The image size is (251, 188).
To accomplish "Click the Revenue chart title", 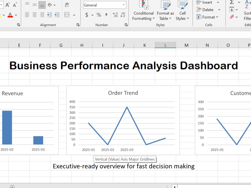I will [12, 93].
